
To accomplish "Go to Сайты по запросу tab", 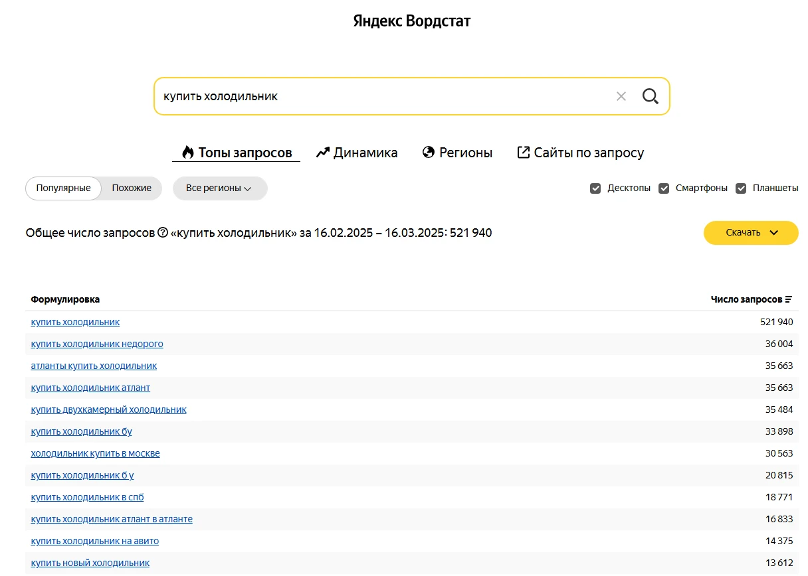I will coord(580,153).
